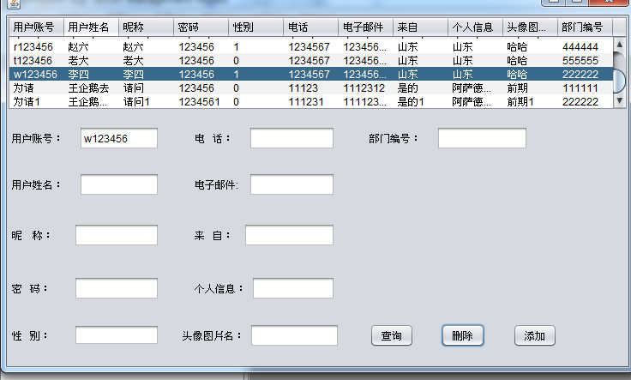Focus the 用户姓名 input field
631x380 pixels.
[x=118, y=184]
